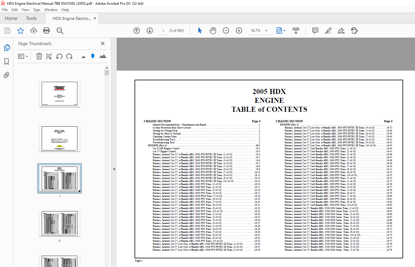Open the Sign document pen tool

pyautogui.click(x=341, y=31)
